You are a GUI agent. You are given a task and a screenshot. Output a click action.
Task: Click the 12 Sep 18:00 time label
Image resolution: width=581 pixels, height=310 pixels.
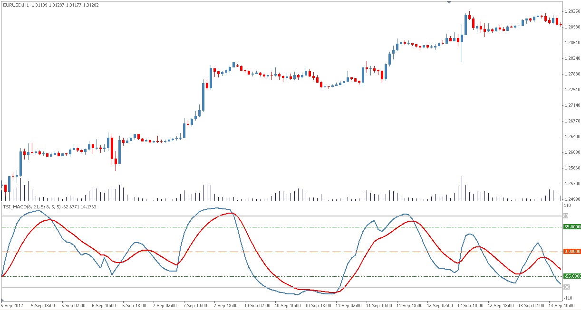pyautogui.click(x=500, y=306)
